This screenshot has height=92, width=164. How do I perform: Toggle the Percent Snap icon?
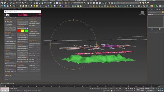tap(66, 3)
